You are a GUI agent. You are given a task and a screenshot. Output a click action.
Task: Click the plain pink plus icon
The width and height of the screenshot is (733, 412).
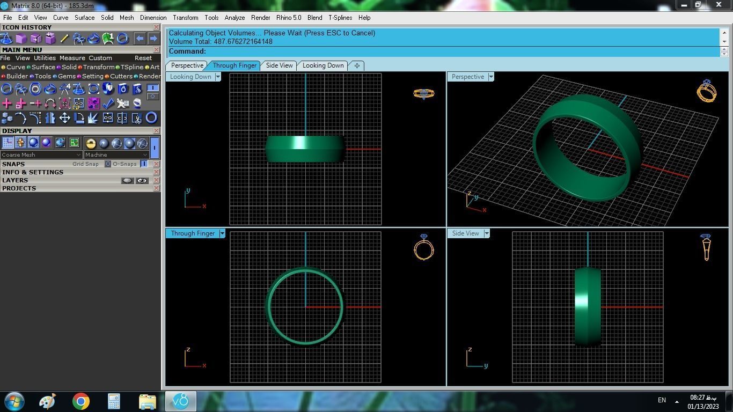point(6,103)
